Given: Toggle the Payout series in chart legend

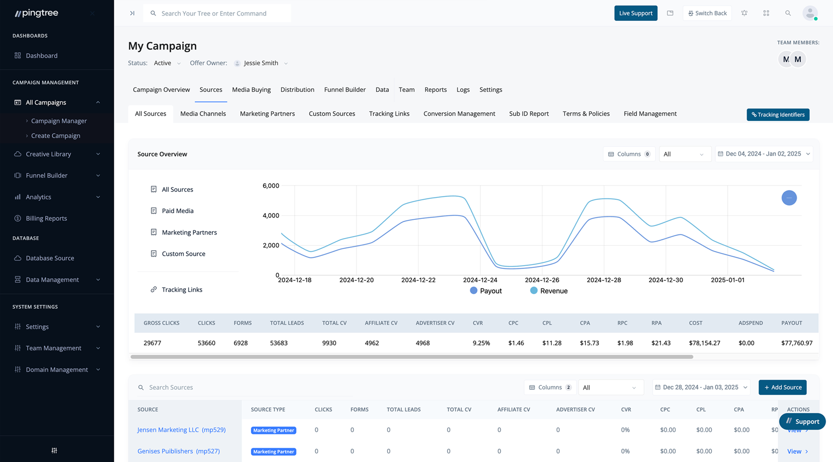Looking at the screenshot, I should (x=486, y=291).
